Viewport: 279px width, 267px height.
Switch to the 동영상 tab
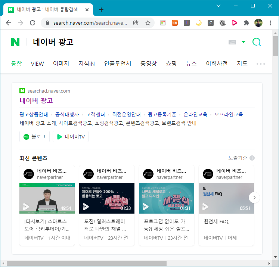[148, 63]
